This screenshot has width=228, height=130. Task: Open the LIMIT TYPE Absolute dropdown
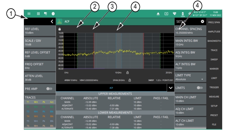tap(190, 77)
